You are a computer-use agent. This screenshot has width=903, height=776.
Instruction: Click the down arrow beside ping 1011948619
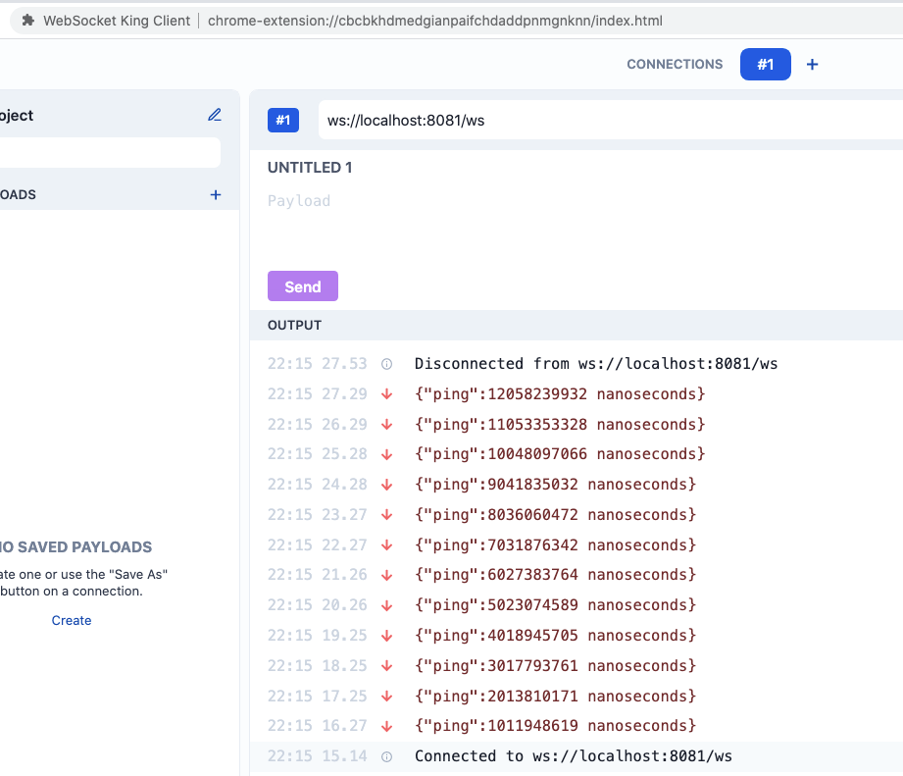click(387, 726)
